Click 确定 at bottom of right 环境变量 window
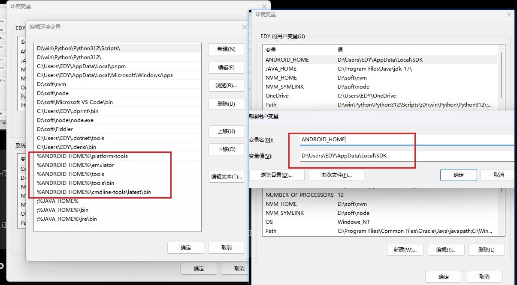Viewport: 517px width, 285px height. [443, 276]
